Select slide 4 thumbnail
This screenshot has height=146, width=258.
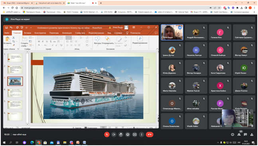(x=15, y=93)
